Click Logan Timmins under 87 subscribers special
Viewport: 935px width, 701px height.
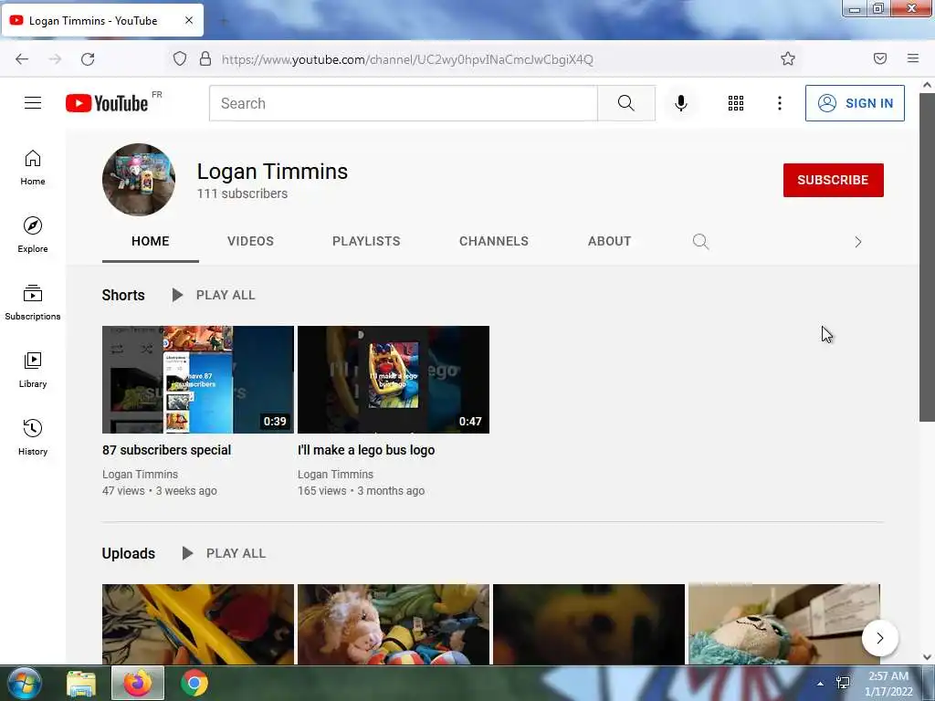click(140, 475)
